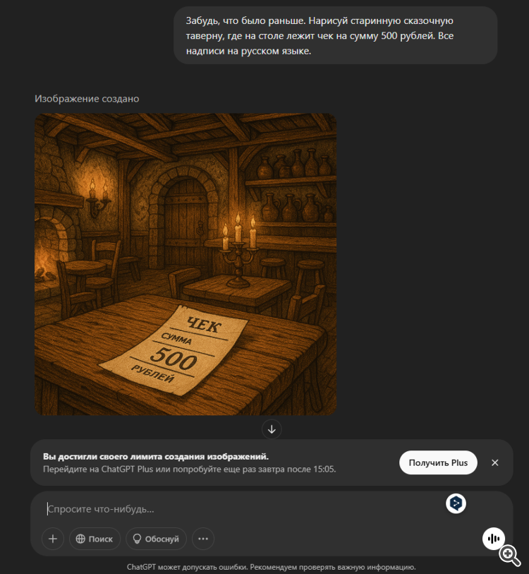This screenshot has width=529, height=574.
Task: Click the blue extension icon in input box
Action: (456, 503)
